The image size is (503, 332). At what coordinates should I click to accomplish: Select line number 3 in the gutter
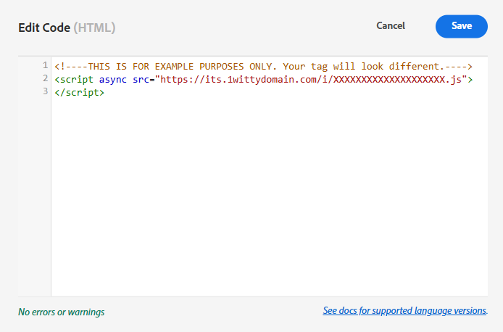click(x=45, y=92)
